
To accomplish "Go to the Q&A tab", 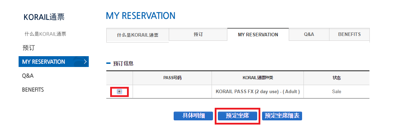I will (309, 35).
